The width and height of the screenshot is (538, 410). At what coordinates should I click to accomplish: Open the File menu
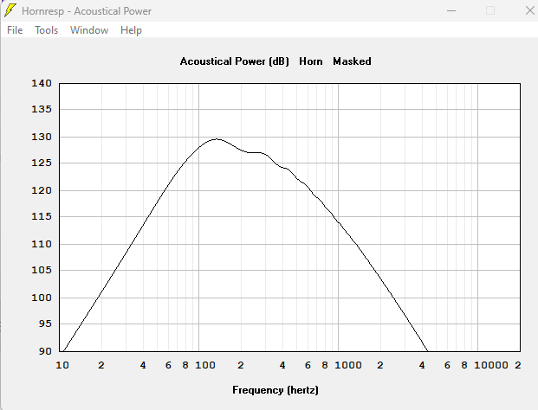15,30
